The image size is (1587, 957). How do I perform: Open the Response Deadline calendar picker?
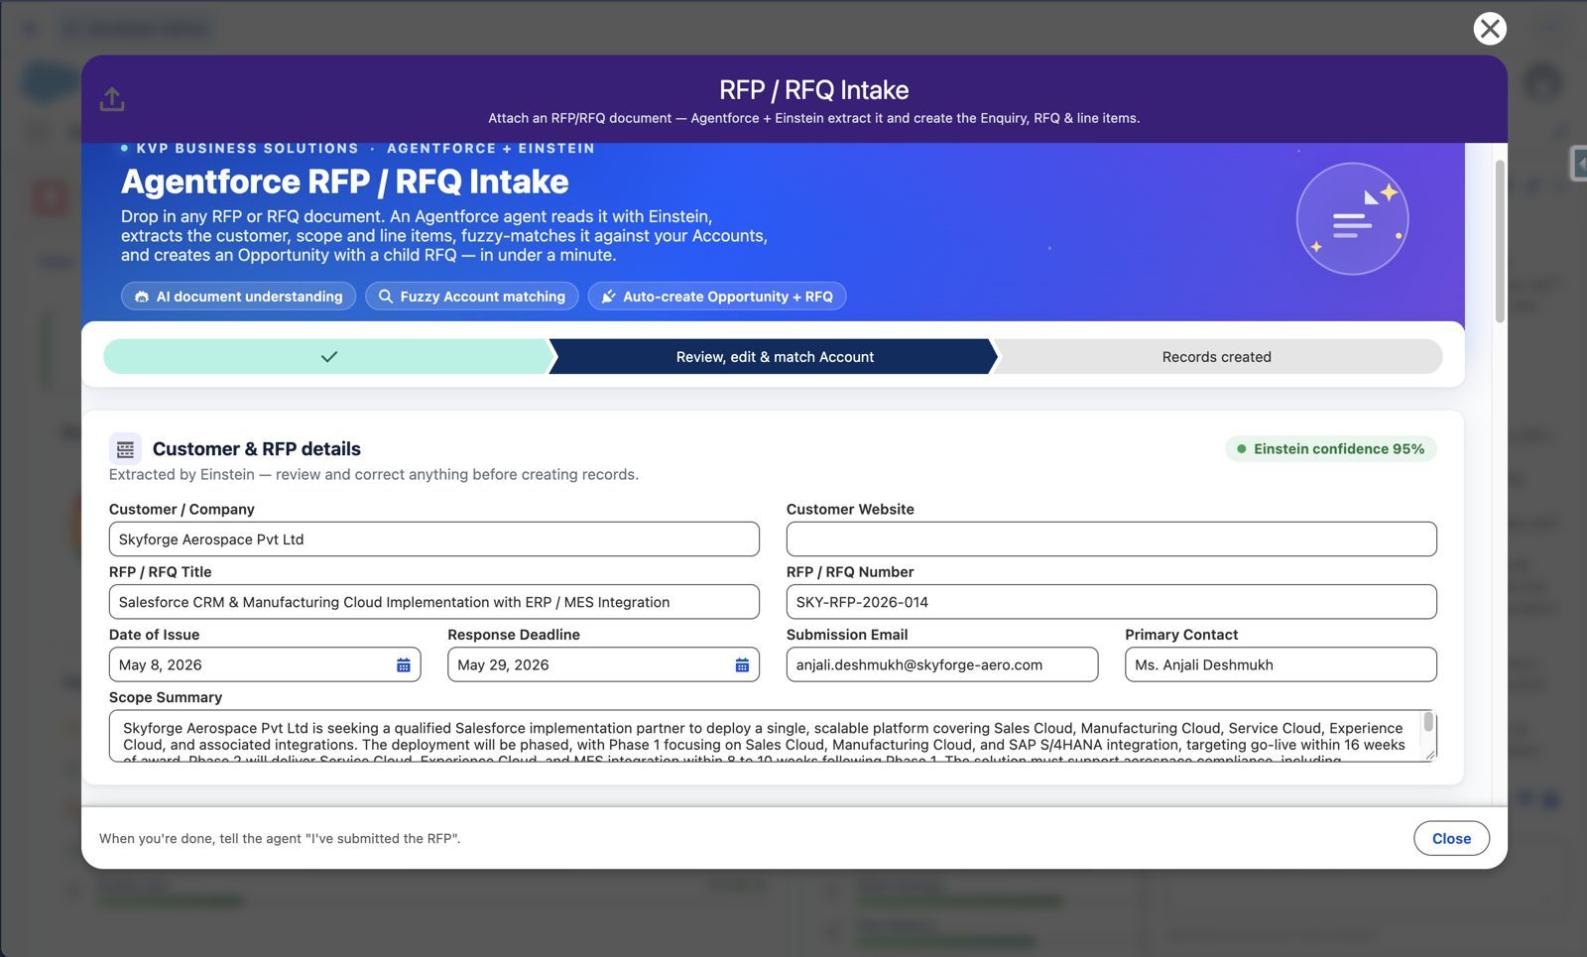pos(742,665)
